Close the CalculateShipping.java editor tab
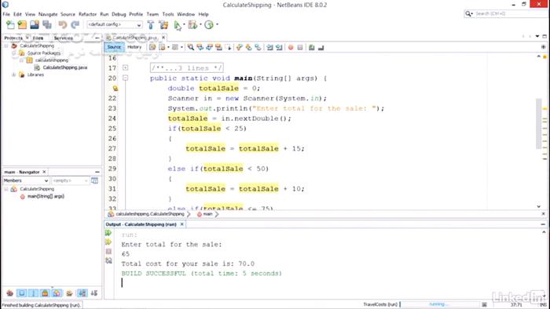 pos(163,38)
